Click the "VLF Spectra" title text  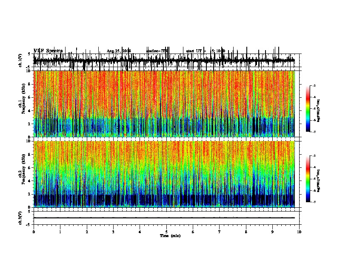click(x=48, y=51)
